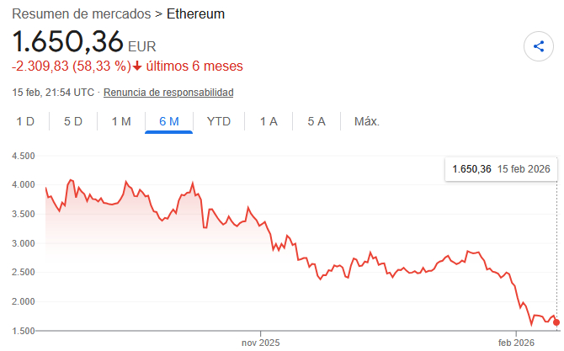Click the red endpoint dot on chart
This screenshot has width=564, height=351.
[556, 322]
